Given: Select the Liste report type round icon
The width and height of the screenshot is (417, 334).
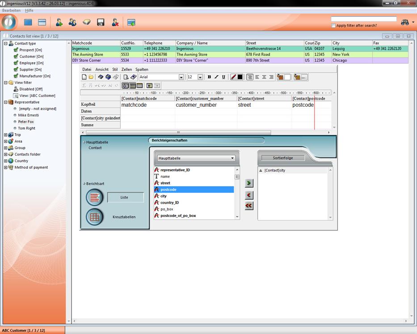Looking at the screenshot, I should pos(94,197).
